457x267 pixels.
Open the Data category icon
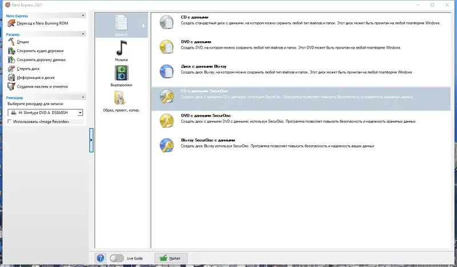click(121, 23)
